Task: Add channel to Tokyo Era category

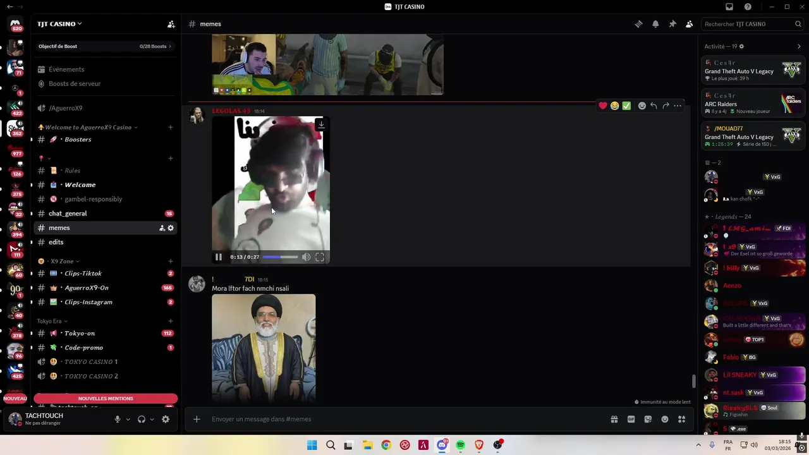Action: pyautogui.click(x=170, y=321)
